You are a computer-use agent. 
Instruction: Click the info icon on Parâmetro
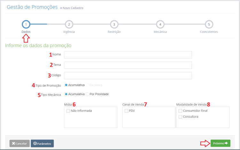click(x=35, y=143)
